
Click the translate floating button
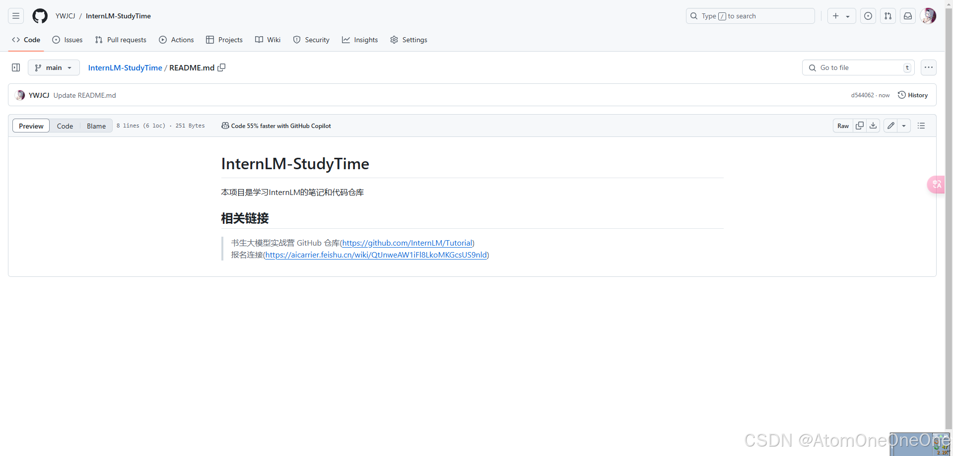click(x=936, y=185)
